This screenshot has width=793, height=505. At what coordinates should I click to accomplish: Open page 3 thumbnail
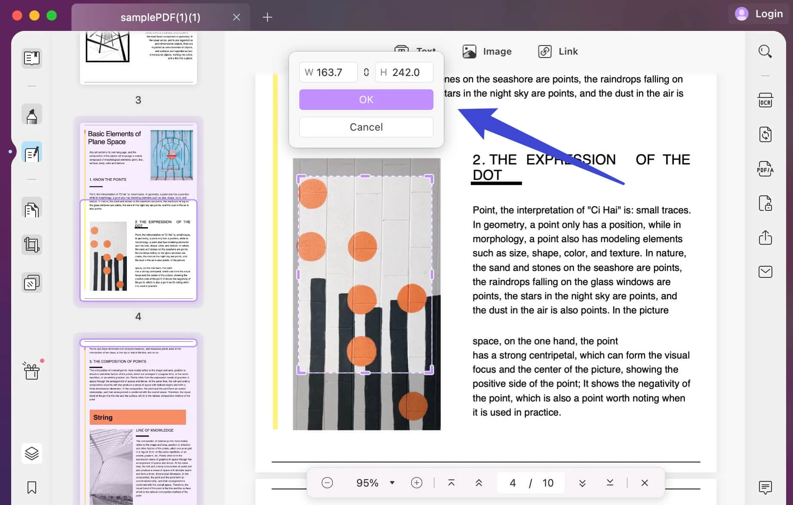point(138,58)
